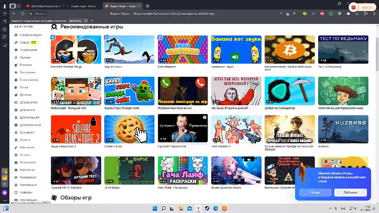Image resolution: width=379 pixels, height=213 pixels.
Task: Click the Позже button in the popup
Action: [316, 193]
